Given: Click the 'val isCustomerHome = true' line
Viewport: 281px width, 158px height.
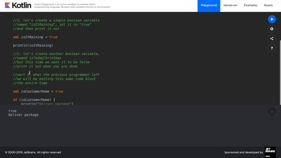Looking at the screenshot, I should [38, 91].
